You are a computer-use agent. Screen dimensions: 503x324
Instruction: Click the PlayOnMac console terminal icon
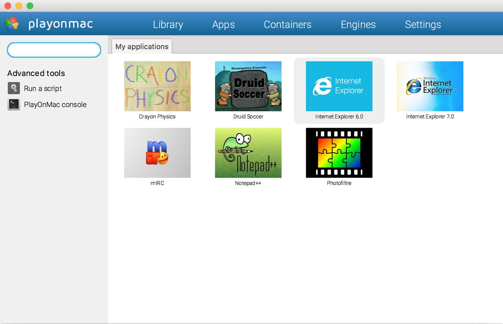14,104
